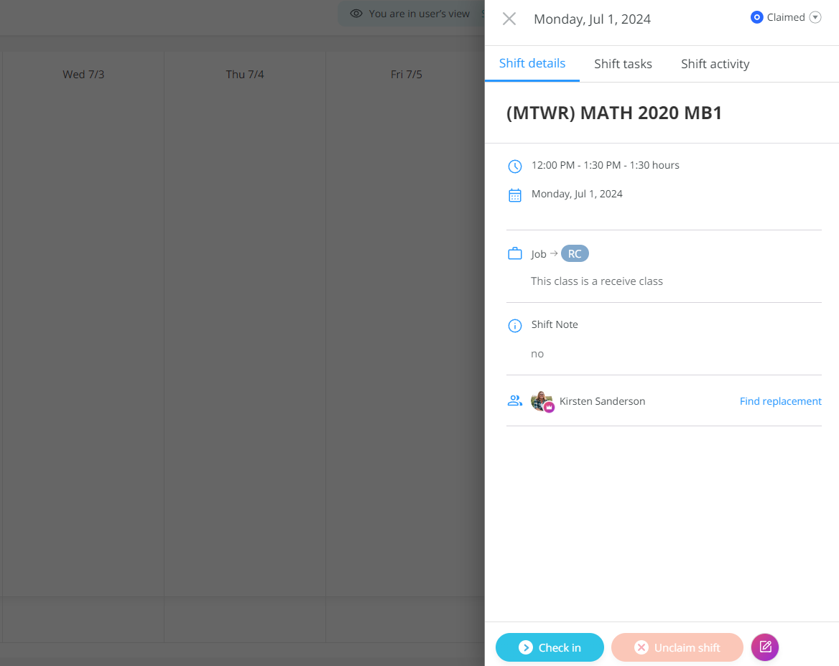This screenshot has height=666, width=839.
Task: Select the Thu 7/4 calendar column header
Action: click(x=244, y=74)
